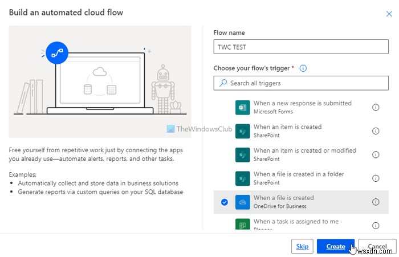Click the Planner icon for task assigned trigger
The height and width of the screenshot is (257, 399).
click(242, 224)
